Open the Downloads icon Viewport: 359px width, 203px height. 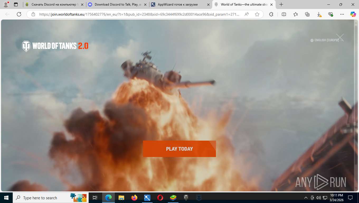pyautogui.click(x=319, y=14)
